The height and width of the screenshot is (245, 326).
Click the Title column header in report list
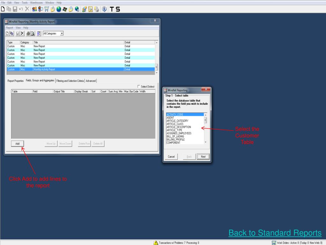(x=78, y=42)
